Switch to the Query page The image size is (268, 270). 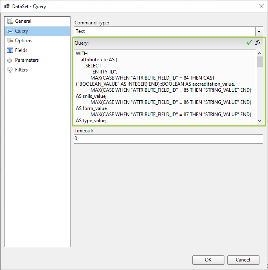point(22,31)
